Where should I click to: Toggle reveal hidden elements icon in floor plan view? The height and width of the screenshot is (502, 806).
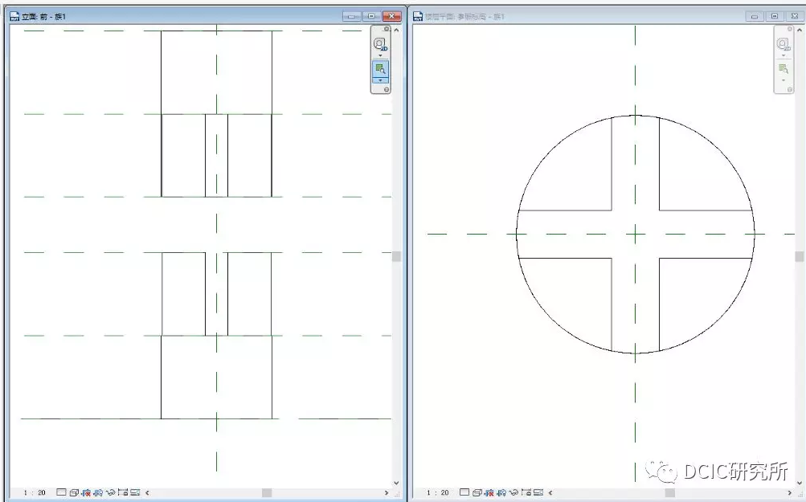coord(526,492)
